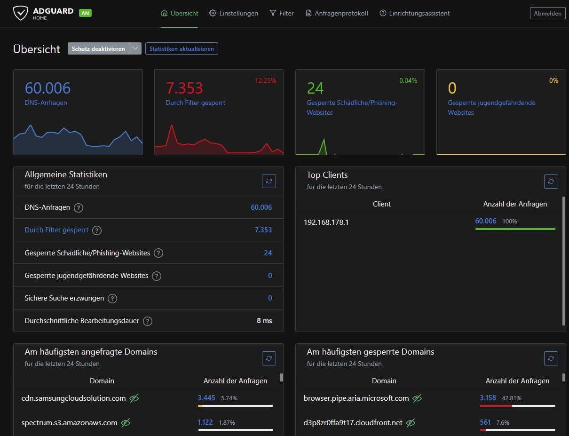Select domain spectrum.s3.amazonaws.com
This screenshot has width=569, height=436.
(69, 423)
